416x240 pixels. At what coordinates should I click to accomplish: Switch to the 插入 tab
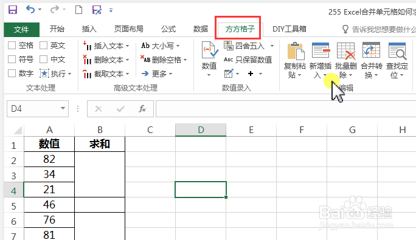[x=89, y=29]
